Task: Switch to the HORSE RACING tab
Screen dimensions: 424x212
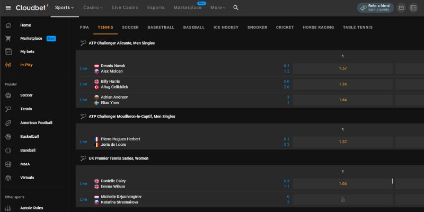Action: coord(319,28)
